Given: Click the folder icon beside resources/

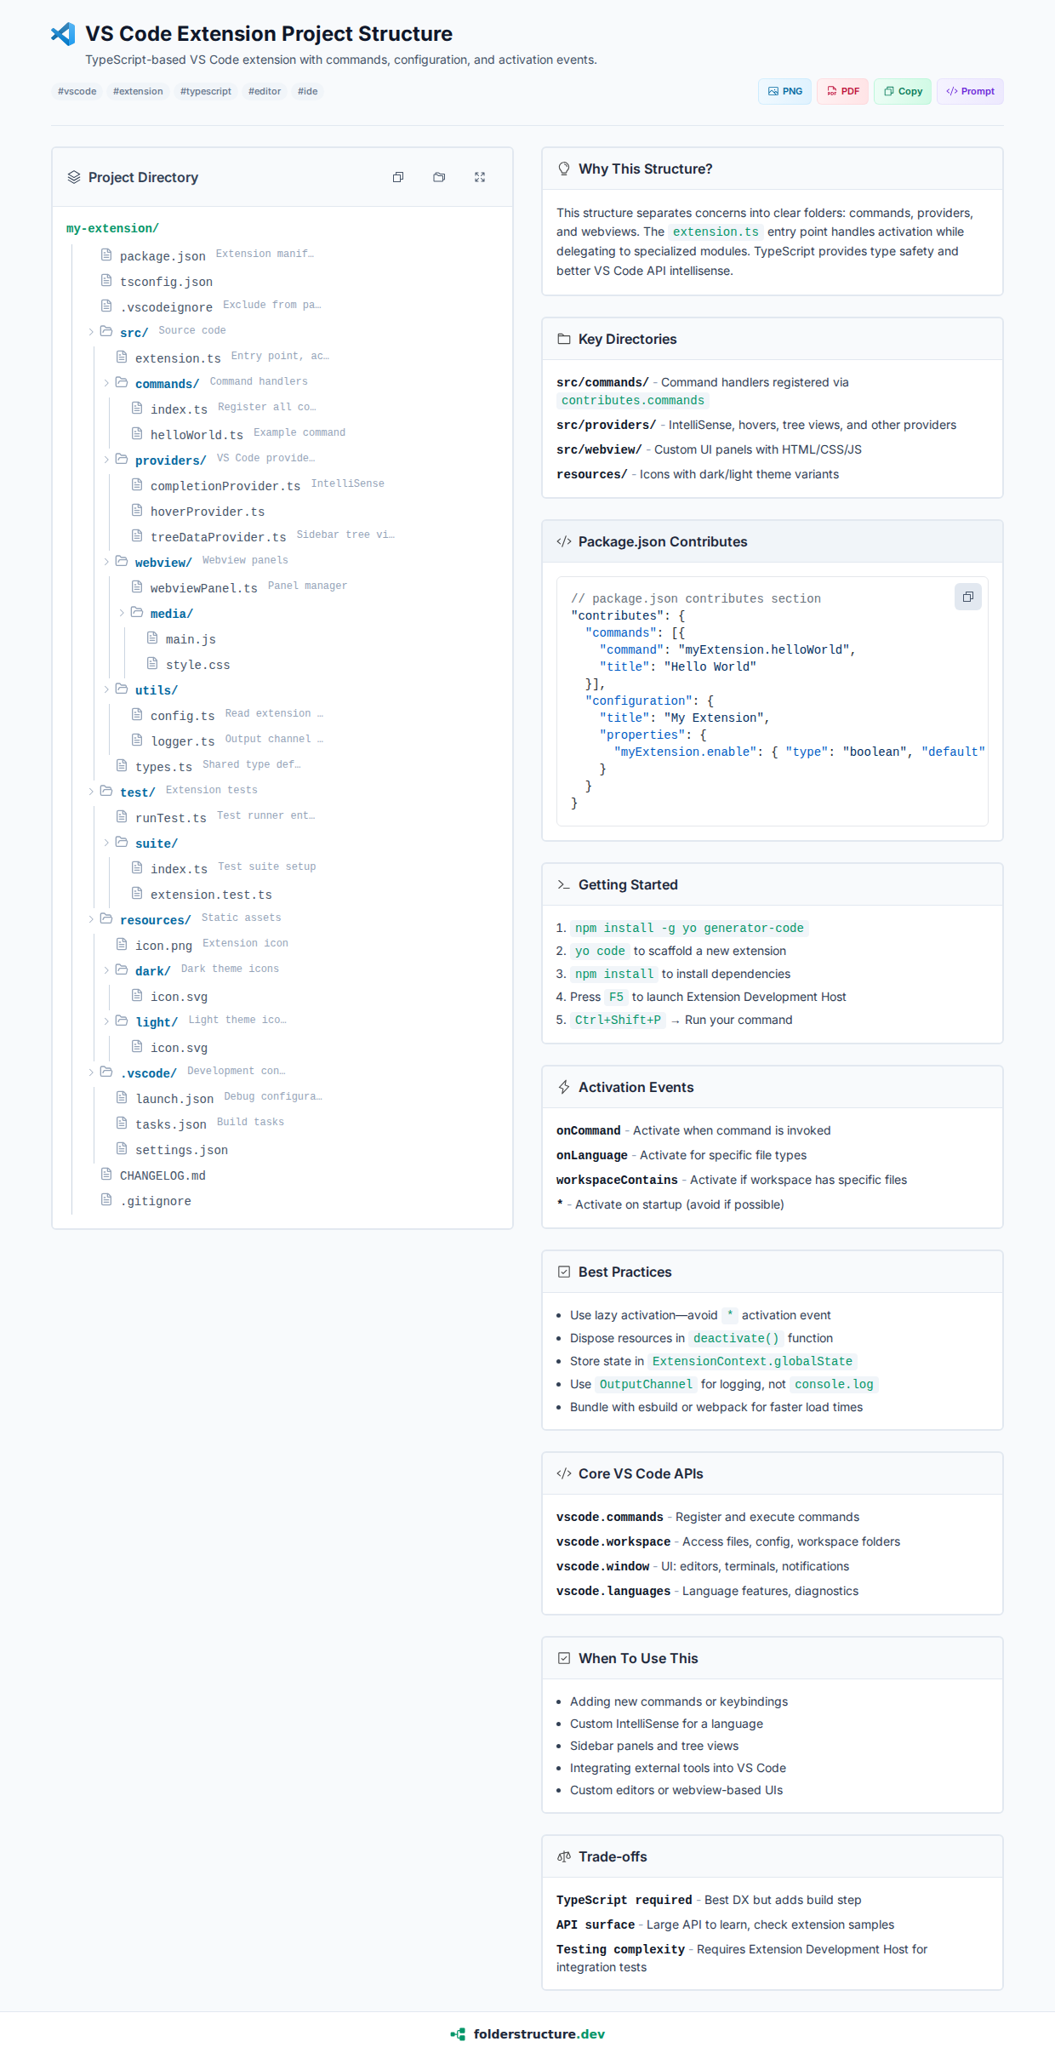Looking at the screenshot, I should click(x=106, y=918).
